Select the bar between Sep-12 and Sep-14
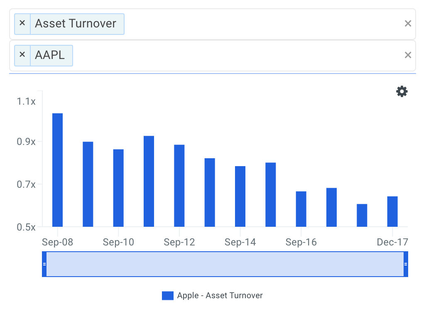 [x=210, y=192]
